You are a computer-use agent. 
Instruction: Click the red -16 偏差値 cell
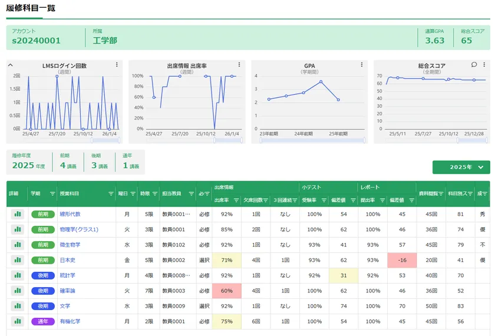[402, 260]
